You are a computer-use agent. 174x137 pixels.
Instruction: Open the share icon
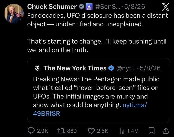point(166,131)
